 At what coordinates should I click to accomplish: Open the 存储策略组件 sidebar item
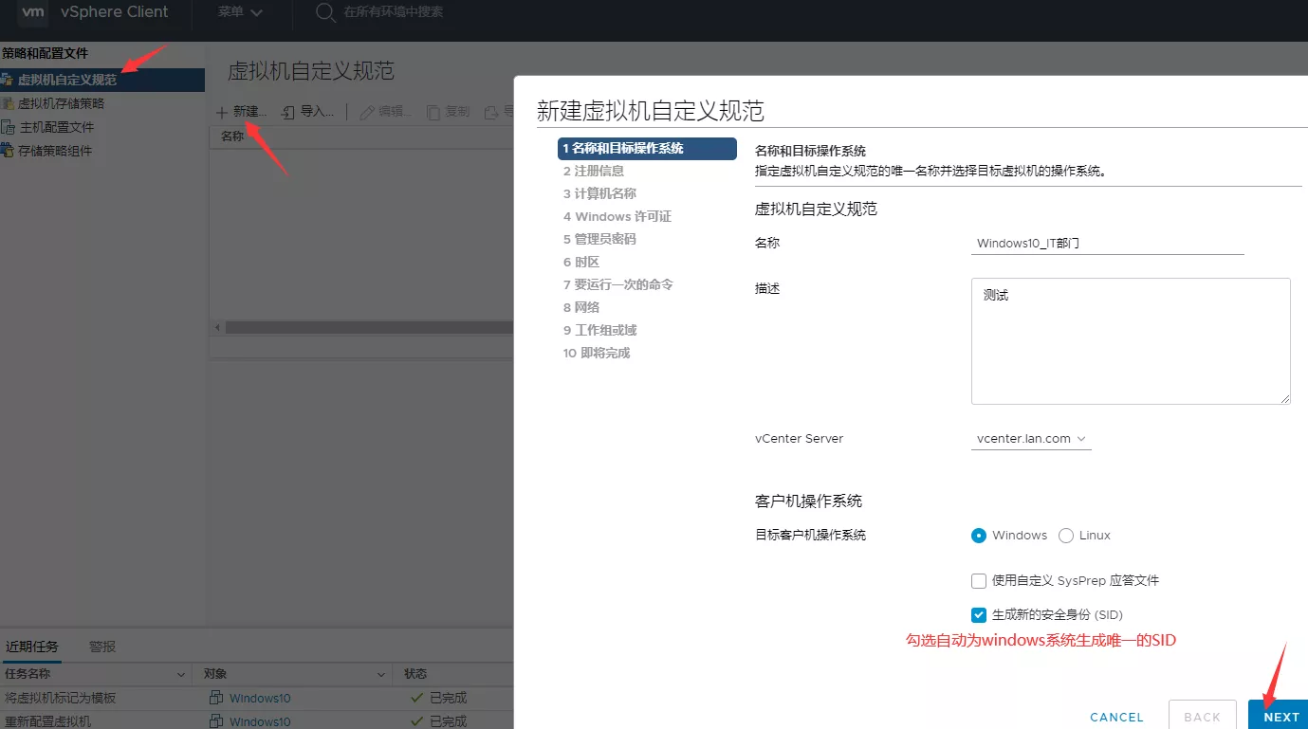point(55,151)
